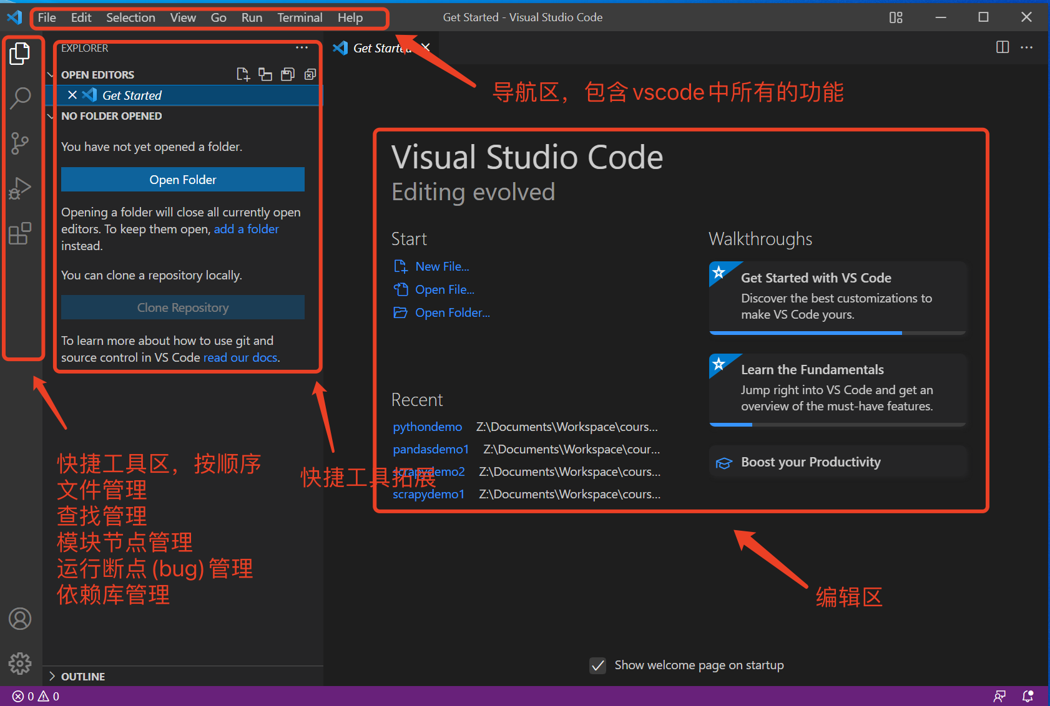This screenshot has width=1050, height=706.
Task: Open Get Started with VS Code walkthrough
Action: [x=838, y=298]
